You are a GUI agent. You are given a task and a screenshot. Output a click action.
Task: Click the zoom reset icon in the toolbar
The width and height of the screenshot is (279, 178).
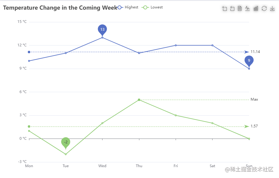pyautogui.click(x=232, y=8)
